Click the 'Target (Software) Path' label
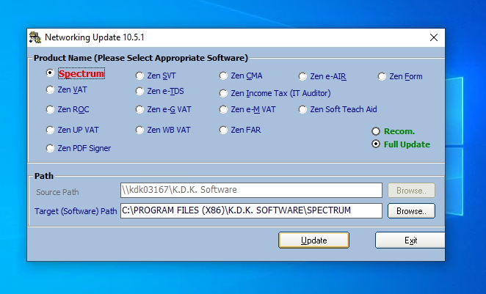This screenshot has width=486, height=294. pos(76,211)
